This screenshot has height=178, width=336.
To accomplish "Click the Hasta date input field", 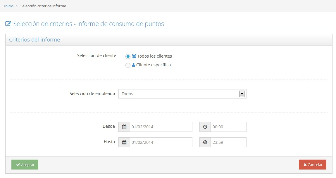I will 161,142.
